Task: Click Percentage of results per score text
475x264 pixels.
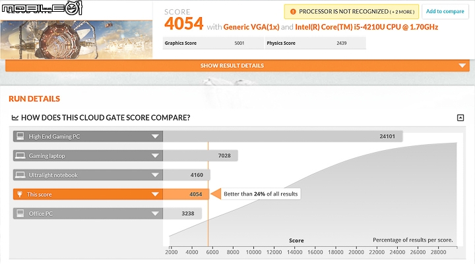Action: pos(412,240)
